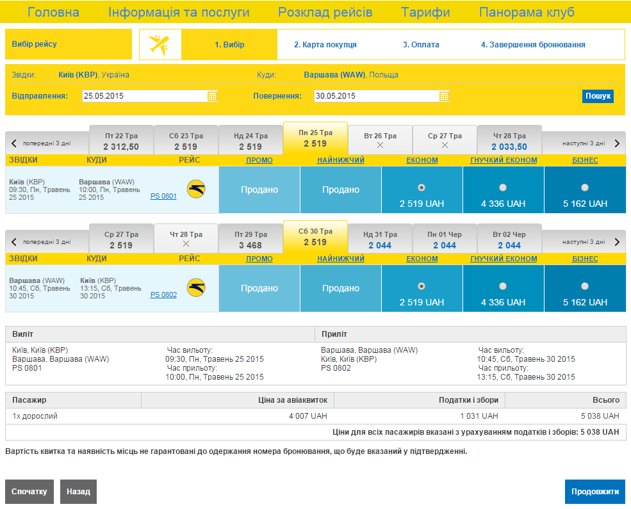Screen dimensions: 631x509
Task: Go to step 4. Завершення бронювання
Action: (533, 45)
